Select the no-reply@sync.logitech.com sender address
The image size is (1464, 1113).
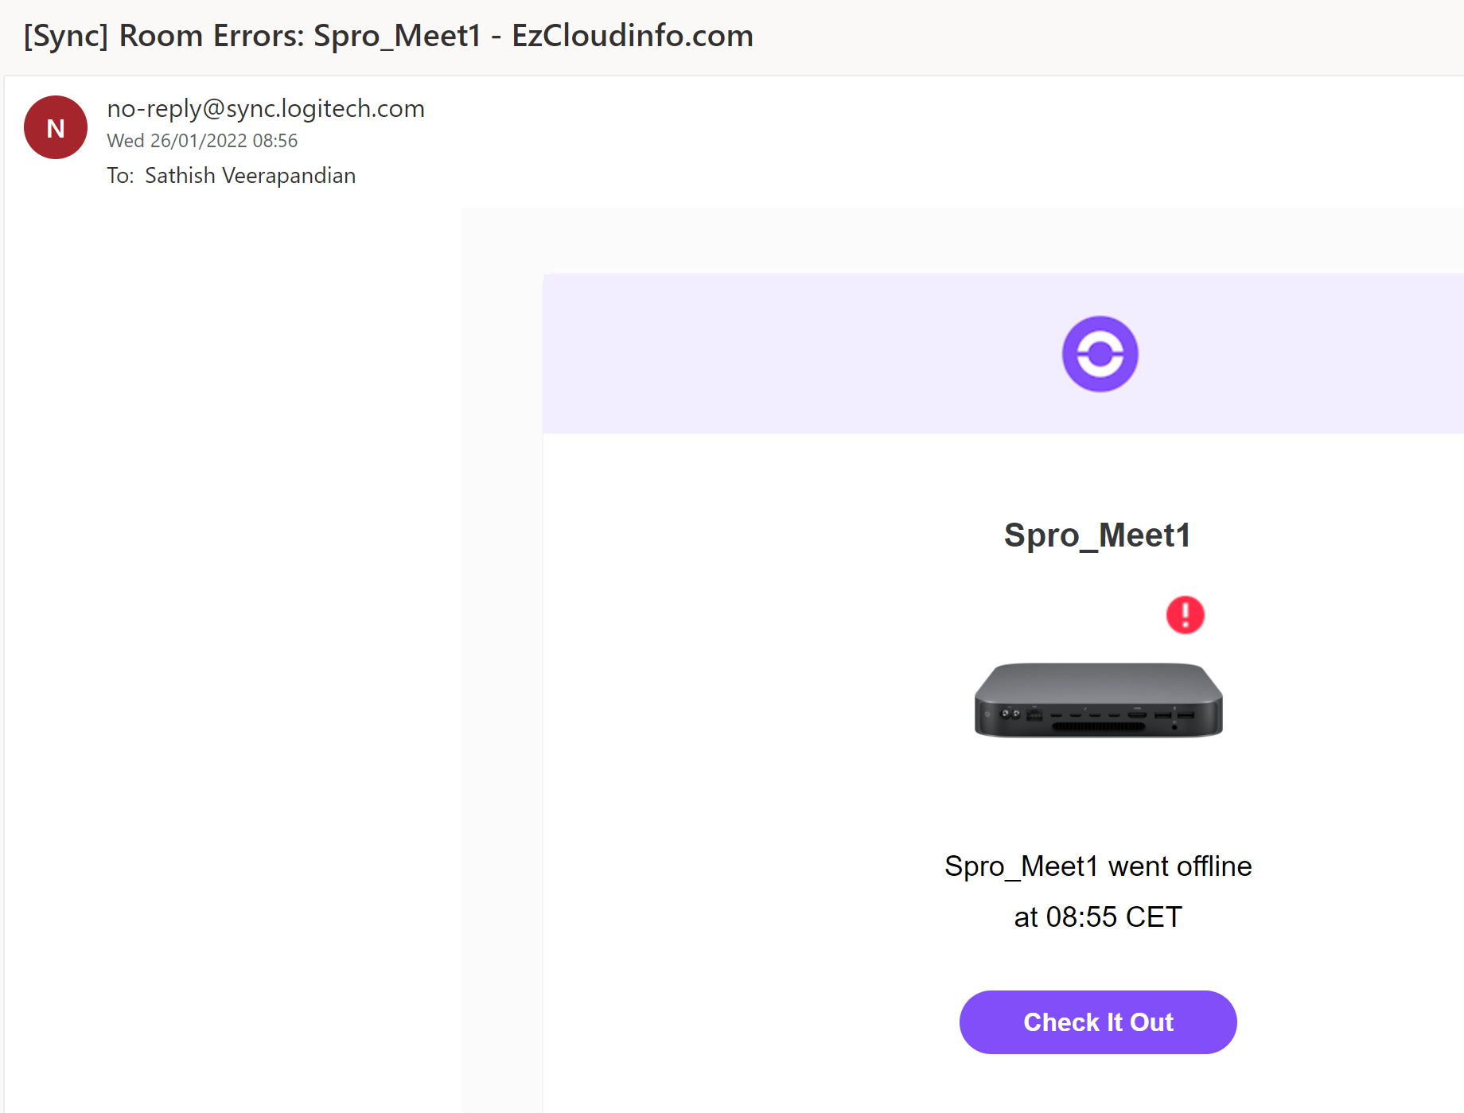(x=266, y=108)
